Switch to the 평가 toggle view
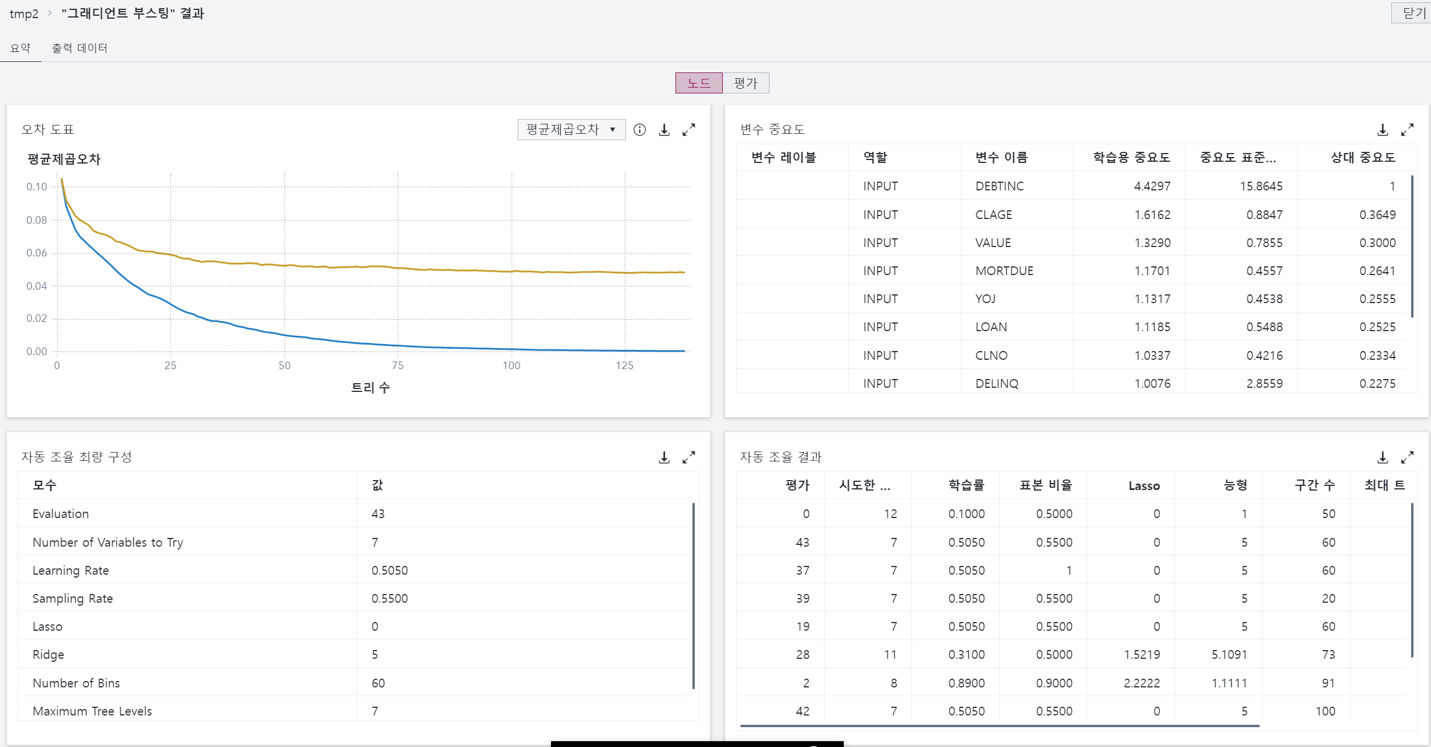1431x747 pixels. [x=746, y=83]
